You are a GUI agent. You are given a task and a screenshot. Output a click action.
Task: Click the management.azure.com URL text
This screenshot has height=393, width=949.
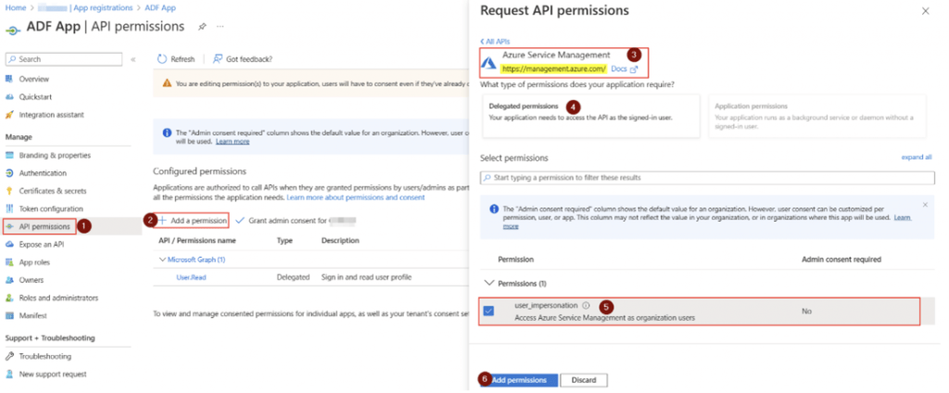tap(554, 69)
